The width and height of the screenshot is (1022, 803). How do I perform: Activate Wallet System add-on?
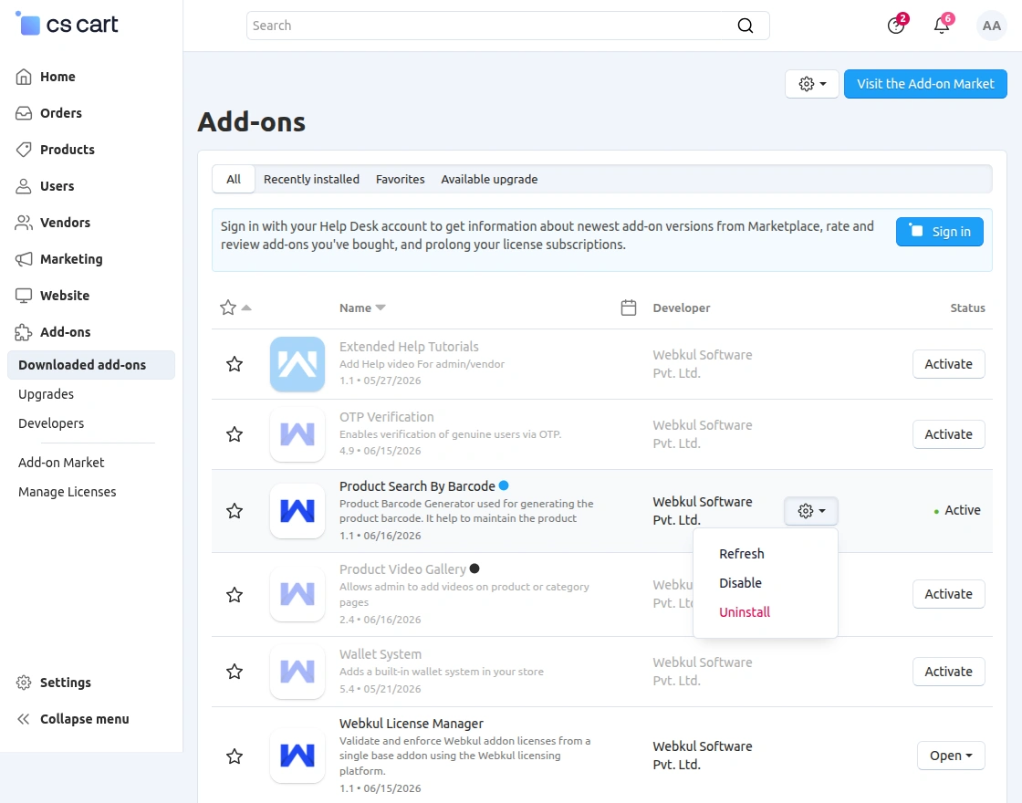948,672
